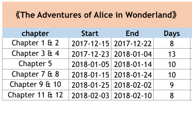Select the Alice in Wonderland title cell
The width and height of the screenshot is (192, 119).
tap(97, 15)
